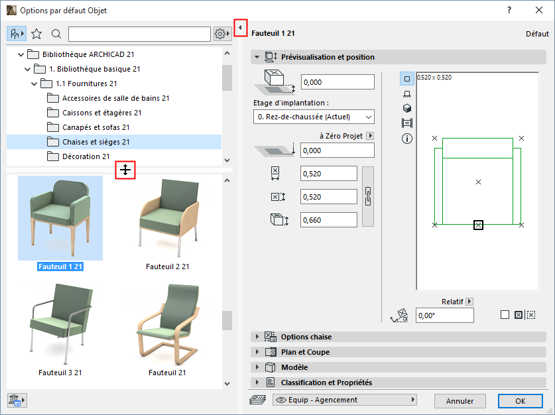This screenshot has width=555, height=415.
Task: Show favorites with the star icon
Action: (x=36, y=34)
